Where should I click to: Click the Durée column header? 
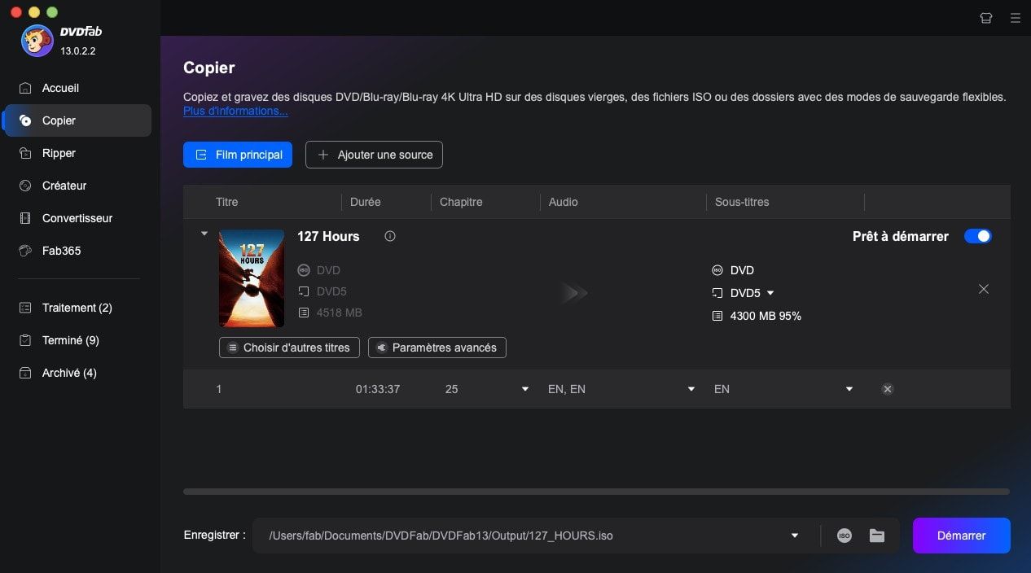(366, 202)
